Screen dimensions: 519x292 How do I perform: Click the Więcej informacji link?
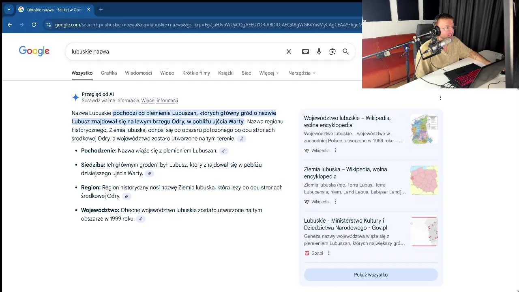pos(159,101)
